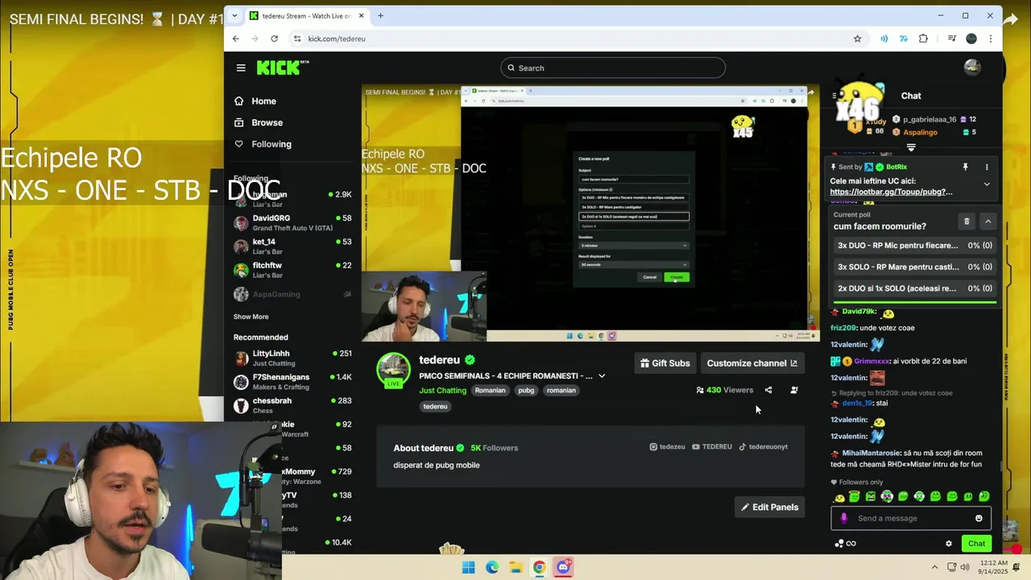Image resolution: width=1031 pixels, height=580 pixels.
Task: Delete the current poll with the trash icon
Action: click(967, 221)
